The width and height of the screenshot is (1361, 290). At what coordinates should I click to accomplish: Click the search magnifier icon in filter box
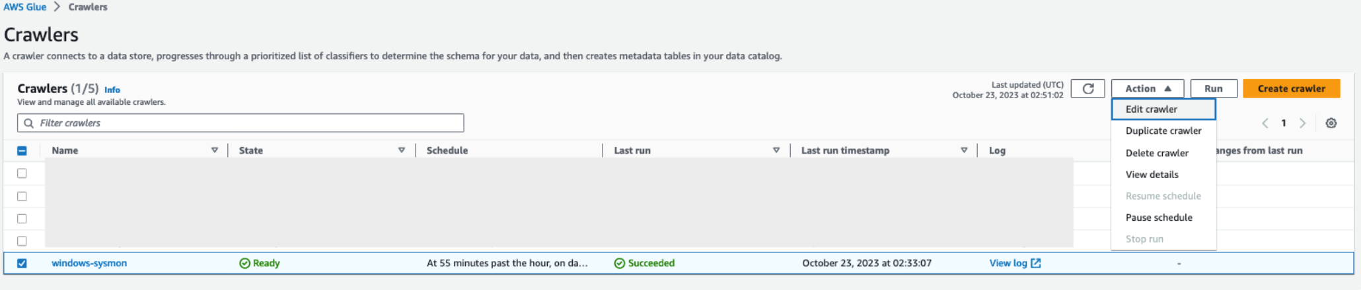tap(28, 123)
